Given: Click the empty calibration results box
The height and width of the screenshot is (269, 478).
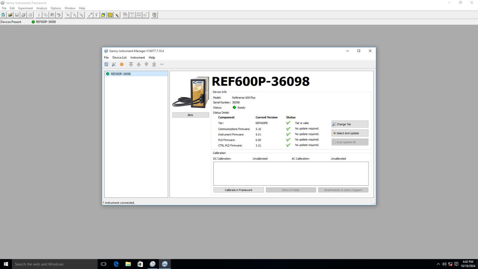Looking at the screenshot, I should click(x=291, y=174).
